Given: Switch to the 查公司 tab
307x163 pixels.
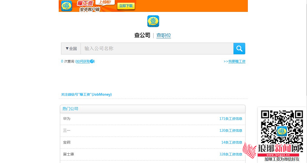Looking at the screenshot, I should tap(142, 35).
